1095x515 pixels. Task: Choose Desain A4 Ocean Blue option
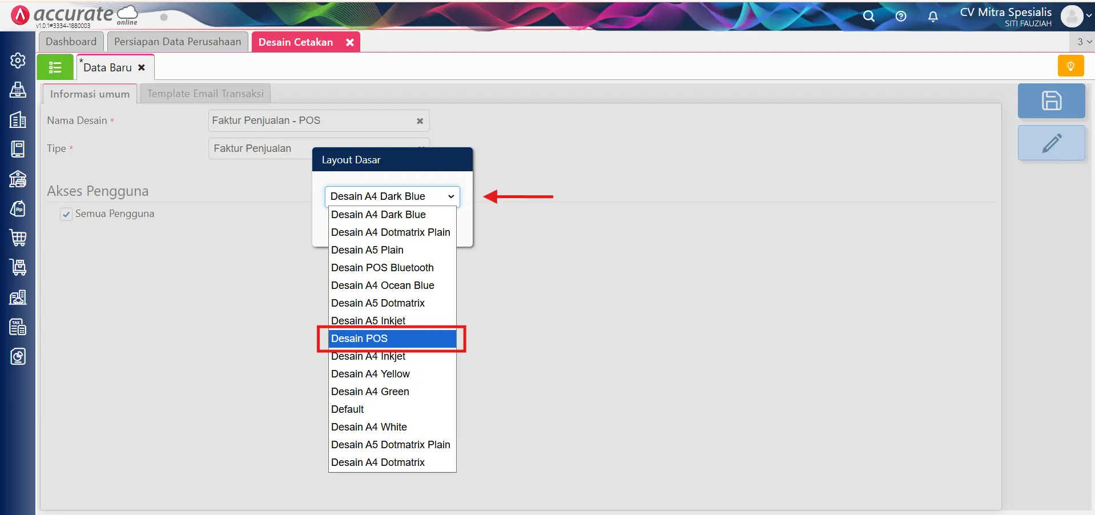[383, 285]
